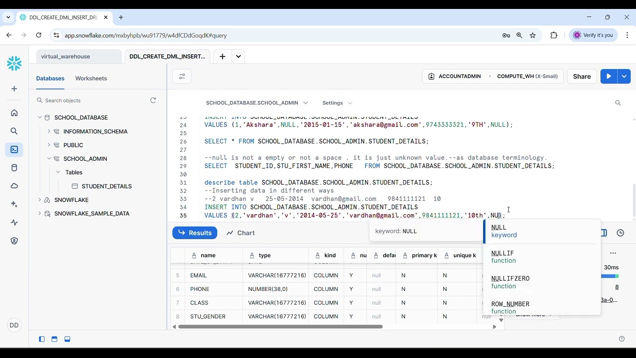Screen dimensions: 636x358
Task: Open the Home icon in sidebar
Action: click(x=14, y=113)
